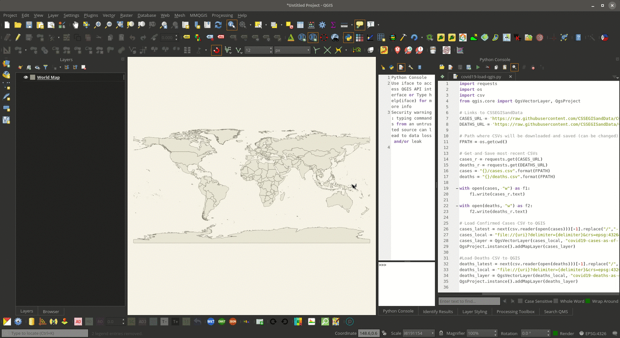Toggle the snapping magnet icon

tap(217, 50)
